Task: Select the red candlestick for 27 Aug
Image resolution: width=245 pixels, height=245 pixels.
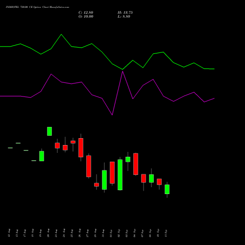Action: click(x=89, y=166)
